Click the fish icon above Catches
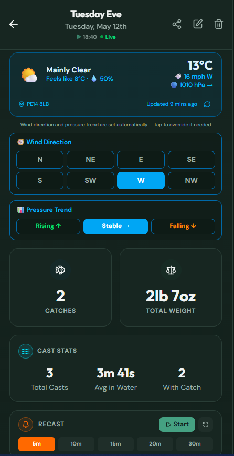234x456 pixels. (60, 270)
